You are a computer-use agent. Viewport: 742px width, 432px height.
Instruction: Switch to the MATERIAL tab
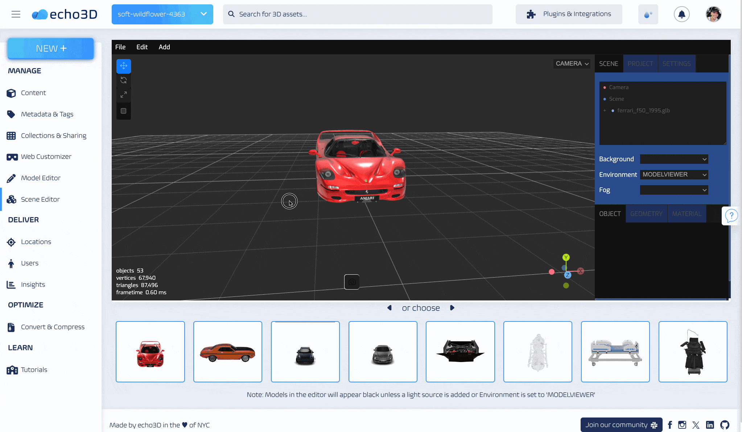[x=686, y=213]
